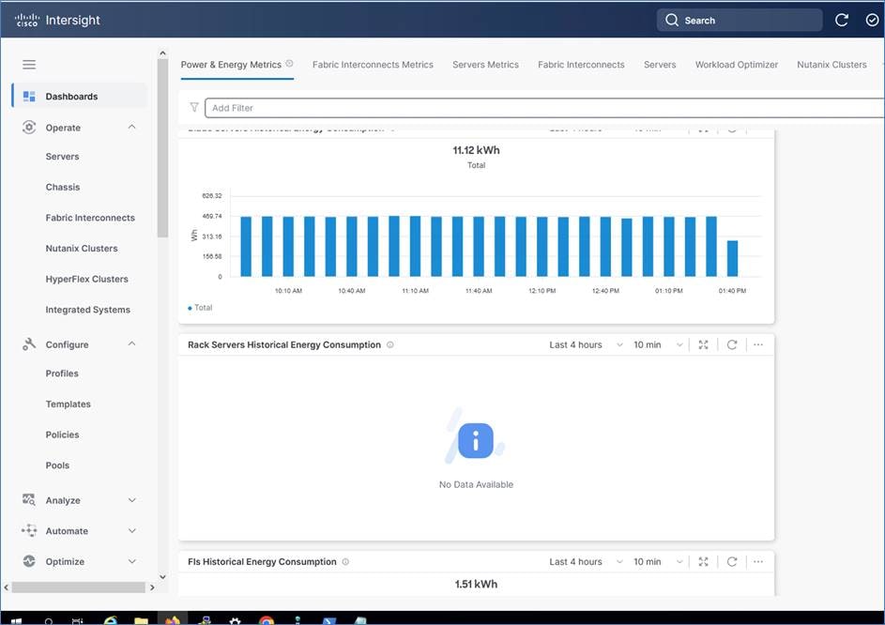Click the filter funnel icon
885x625 pixels.
pos(194,107)
